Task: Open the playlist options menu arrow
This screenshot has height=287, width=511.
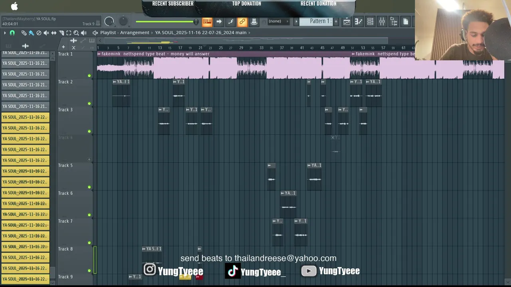Action: [5, 33]
